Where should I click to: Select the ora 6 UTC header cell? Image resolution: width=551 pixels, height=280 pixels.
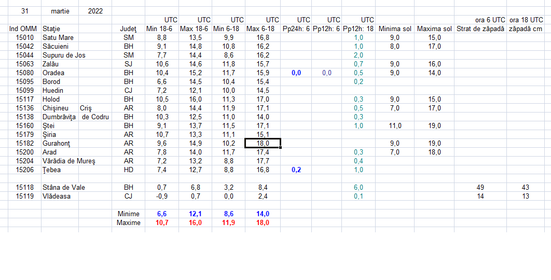tap(480, 20)
